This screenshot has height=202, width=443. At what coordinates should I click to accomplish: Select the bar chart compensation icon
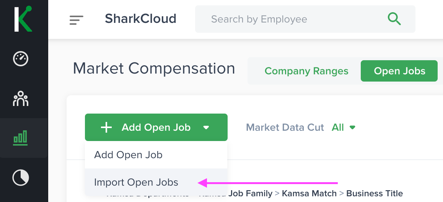pyautogui.click(x=21, y=138)
